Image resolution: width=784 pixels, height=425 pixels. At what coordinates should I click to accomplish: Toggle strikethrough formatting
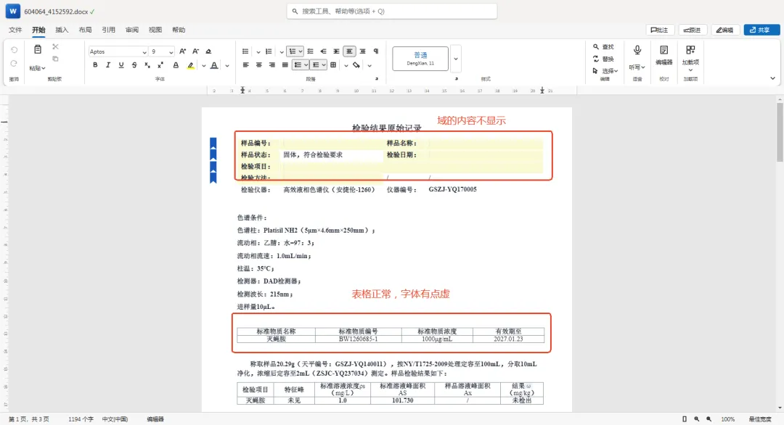point(134,65)
